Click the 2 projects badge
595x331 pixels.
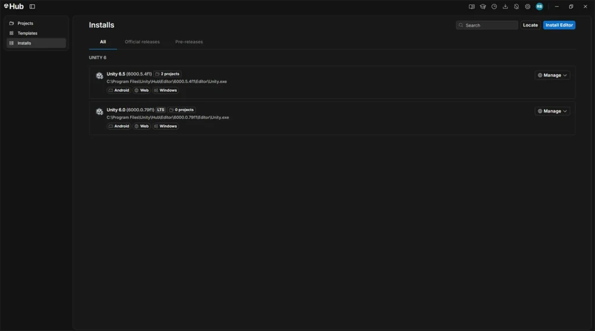(x=167, y=74)
